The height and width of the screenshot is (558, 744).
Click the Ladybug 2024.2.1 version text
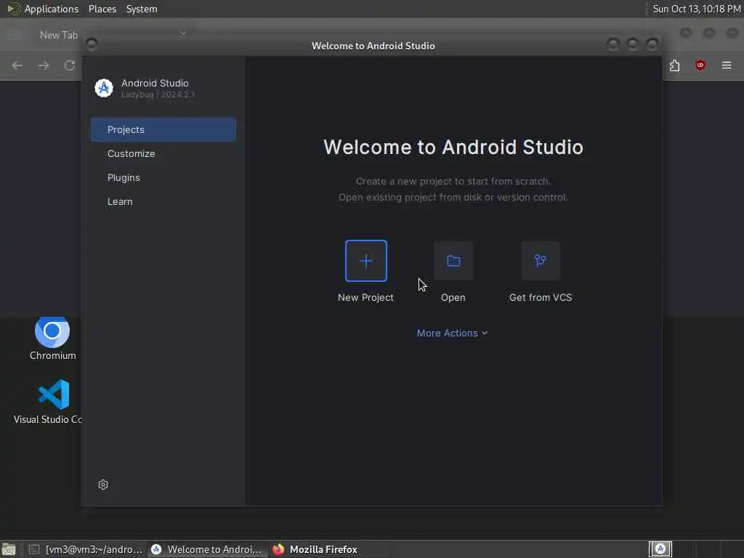point(158,94)
